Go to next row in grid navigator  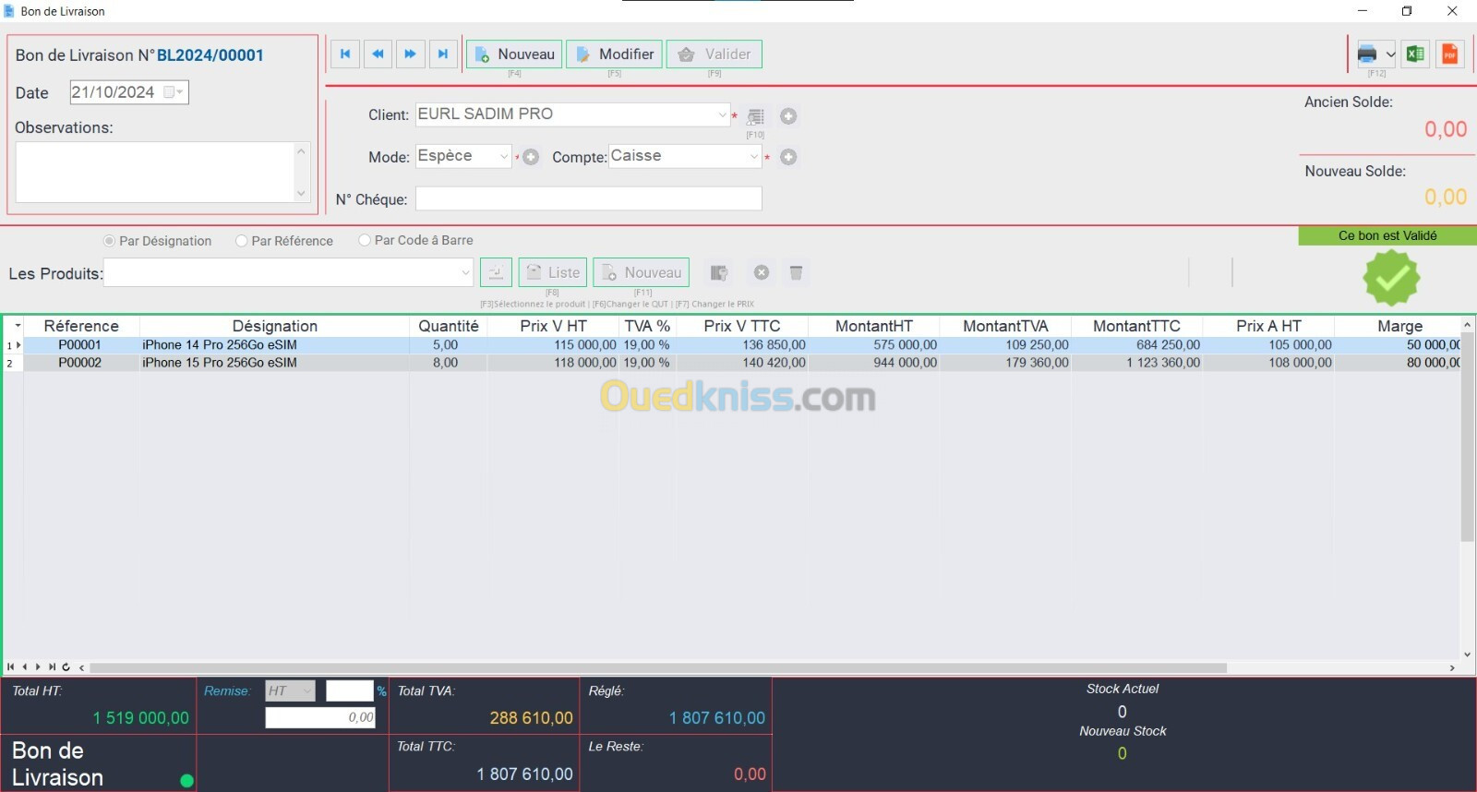[38, 666]
